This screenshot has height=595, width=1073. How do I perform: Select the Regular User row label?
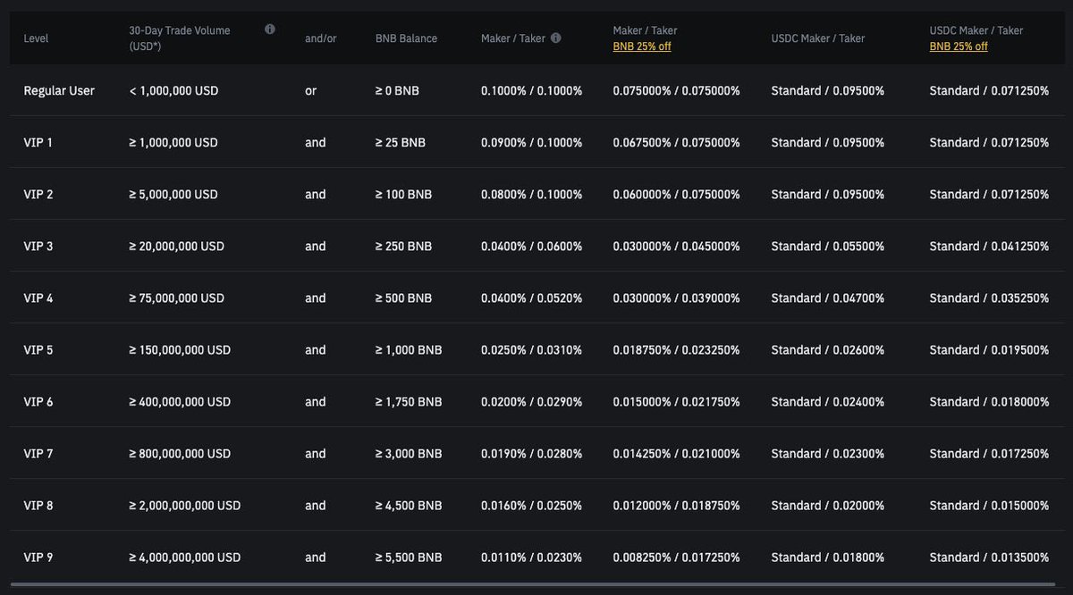pyautogui.click(x=59, y=90)
